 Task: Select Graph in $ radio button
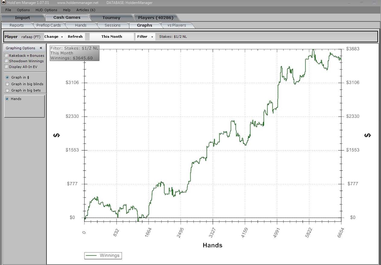[8, 77]
